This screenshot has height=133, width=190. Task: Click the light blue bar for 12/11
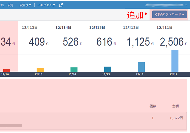175,61
